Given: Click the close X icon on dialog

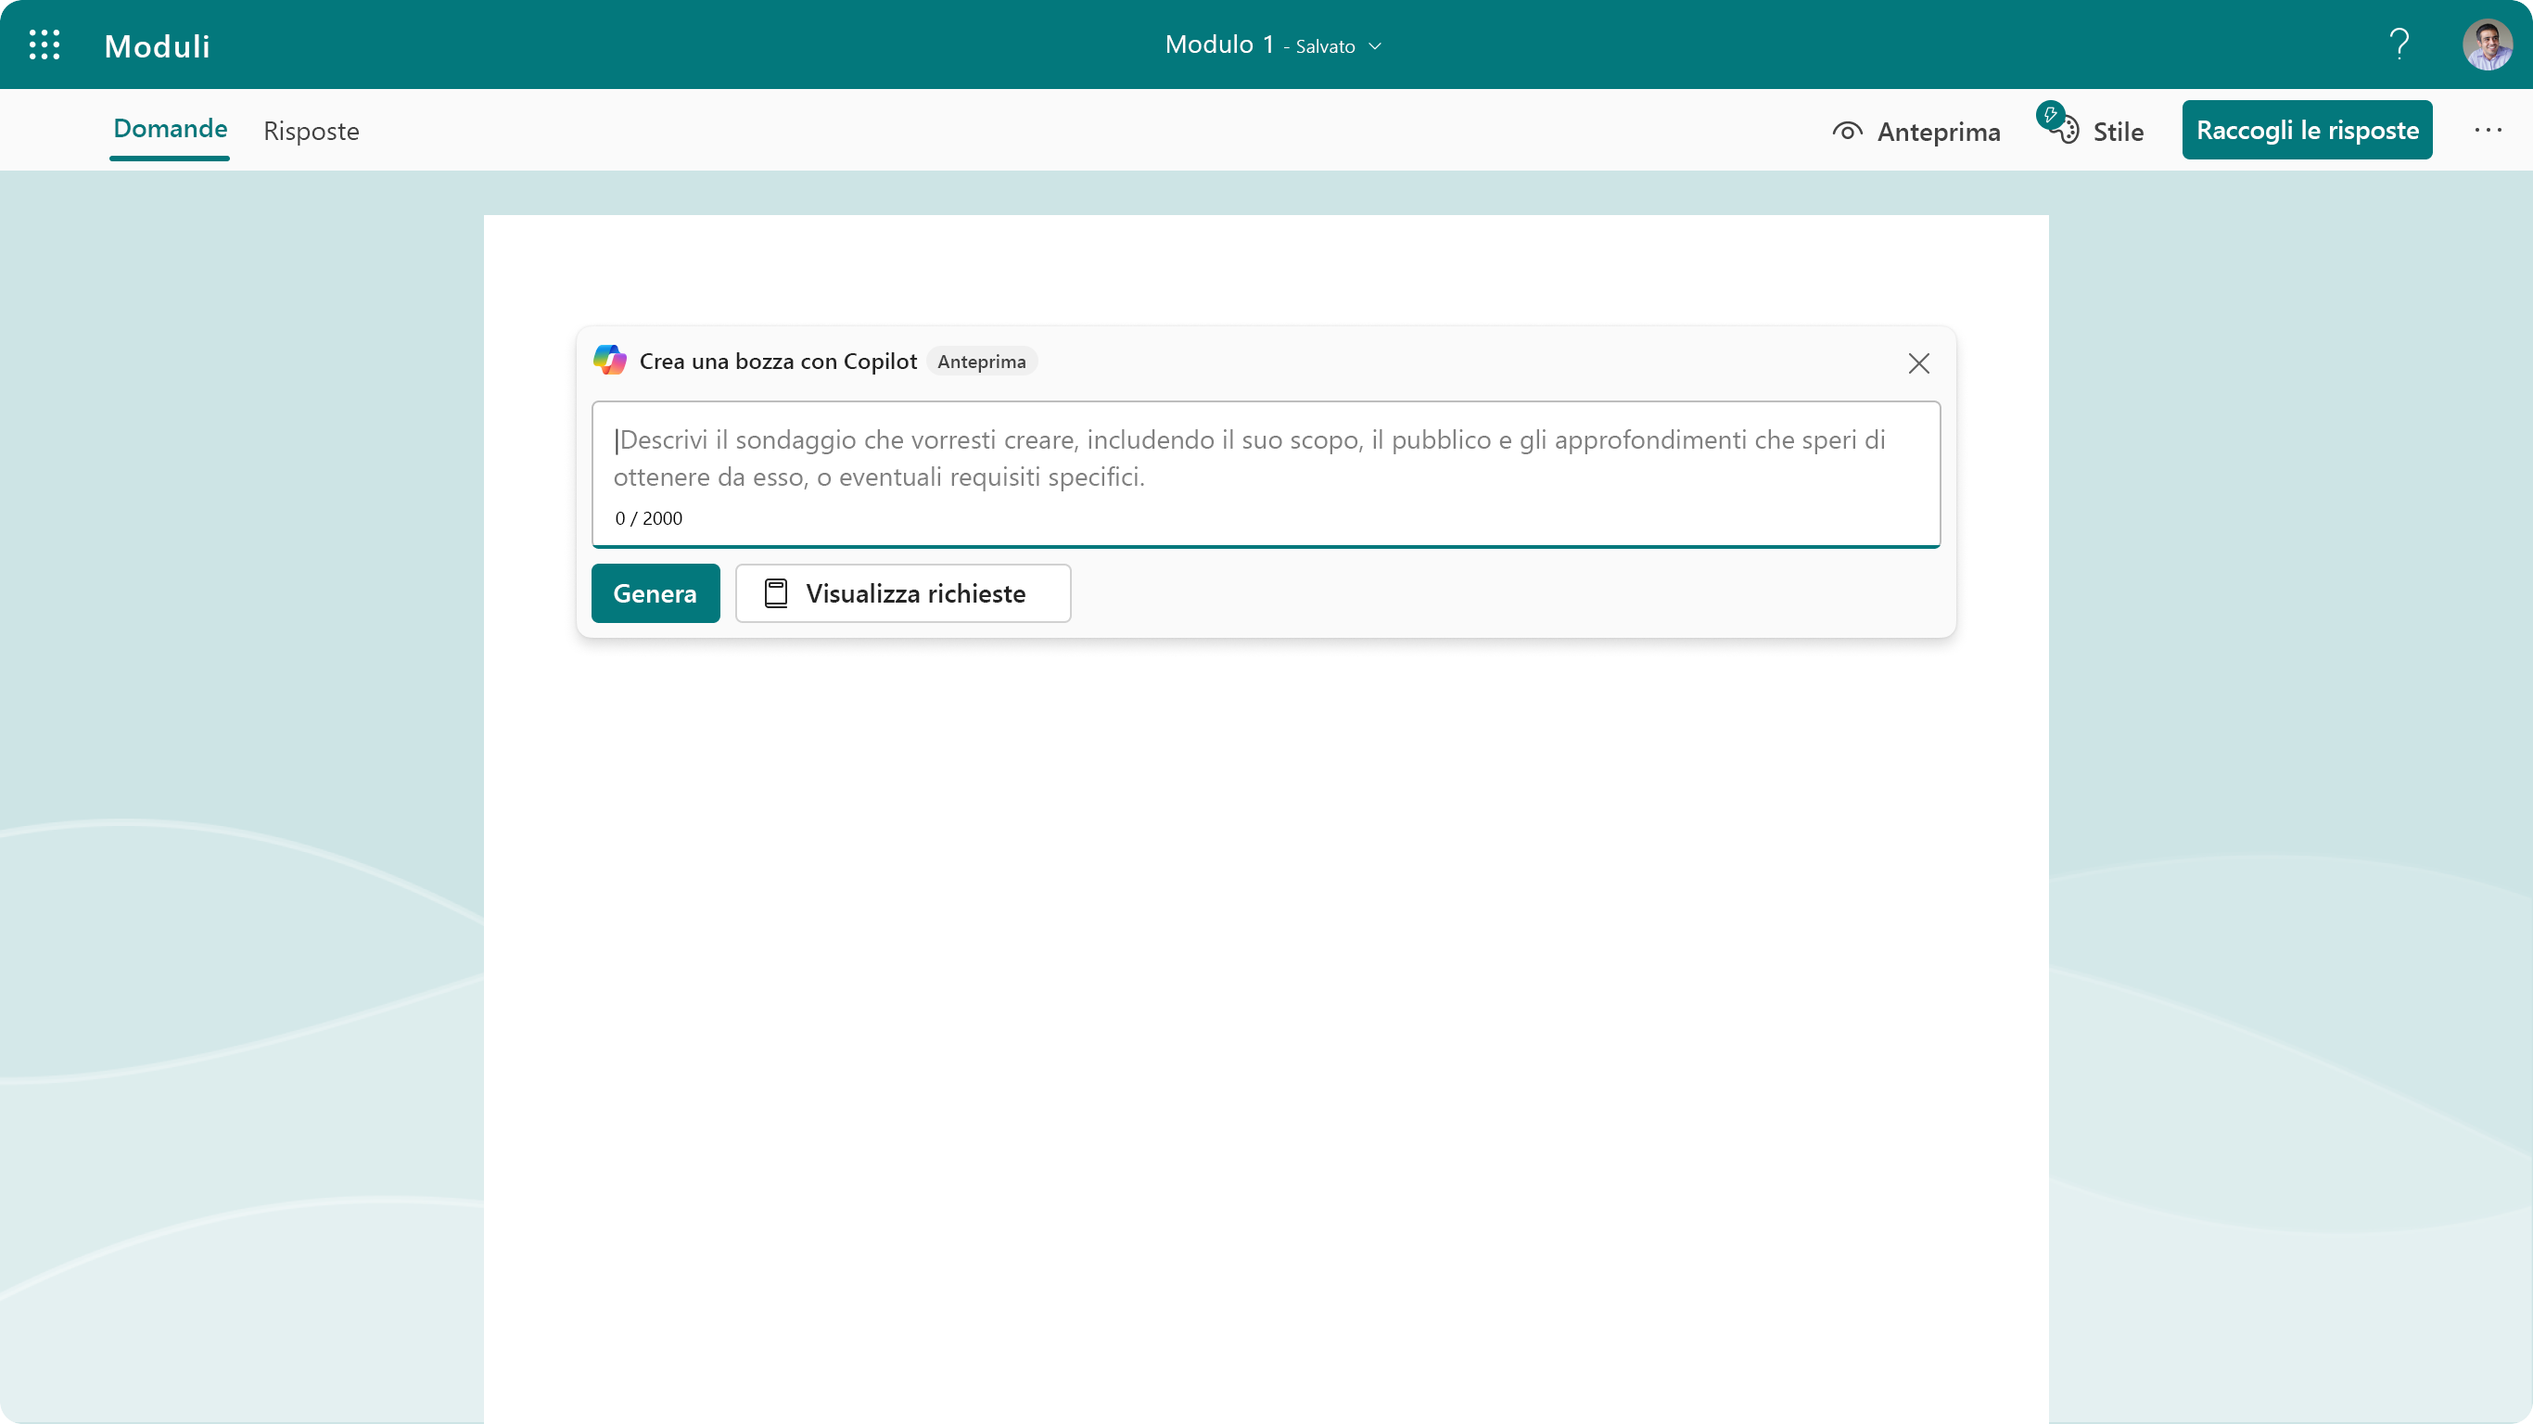Looking at the screenshot, I should tap(1919, 363).
